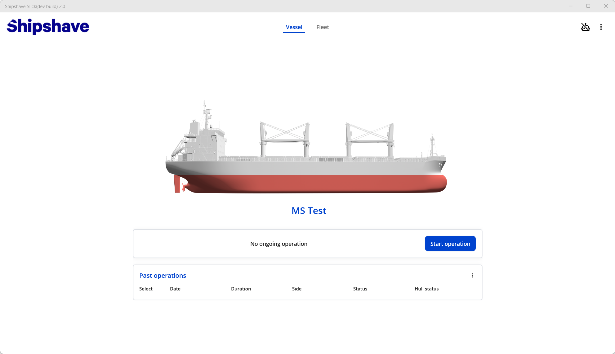The width and height of the screenshot is (615, 354).
Task: Sort operations by the Status column
Action: click(x=360, y=289)
